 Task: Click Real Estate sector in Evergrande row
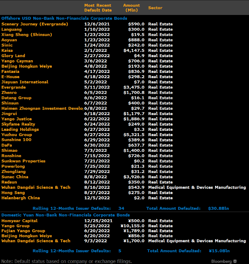pos(161,88)
